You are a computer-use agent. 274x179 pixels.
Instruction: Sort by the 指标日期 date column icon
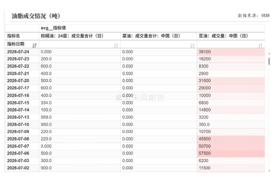tap(34, 46)
